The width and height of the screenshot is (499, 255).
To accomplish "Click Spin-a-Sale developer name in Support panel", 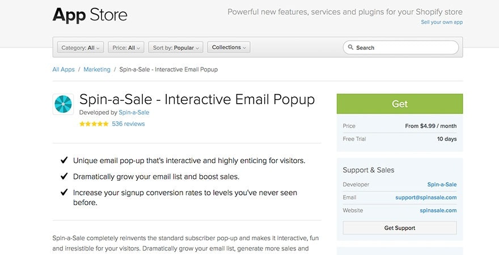I will point(442,185).
